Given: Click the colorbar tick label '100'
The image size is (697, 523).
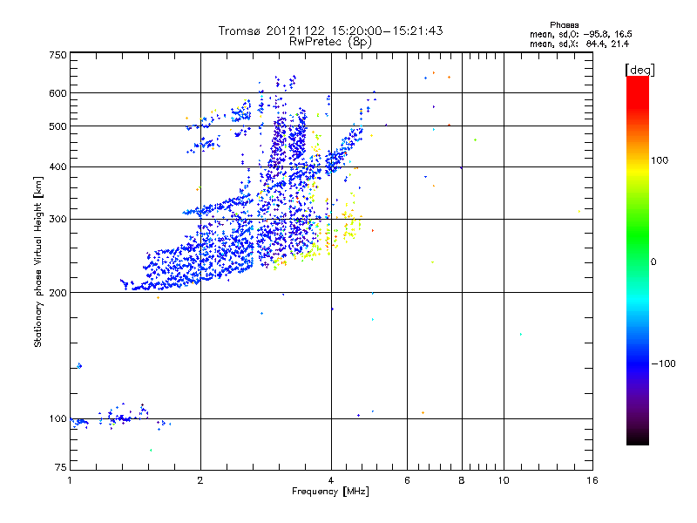Looking at the screenshot, I should (660, 160).
